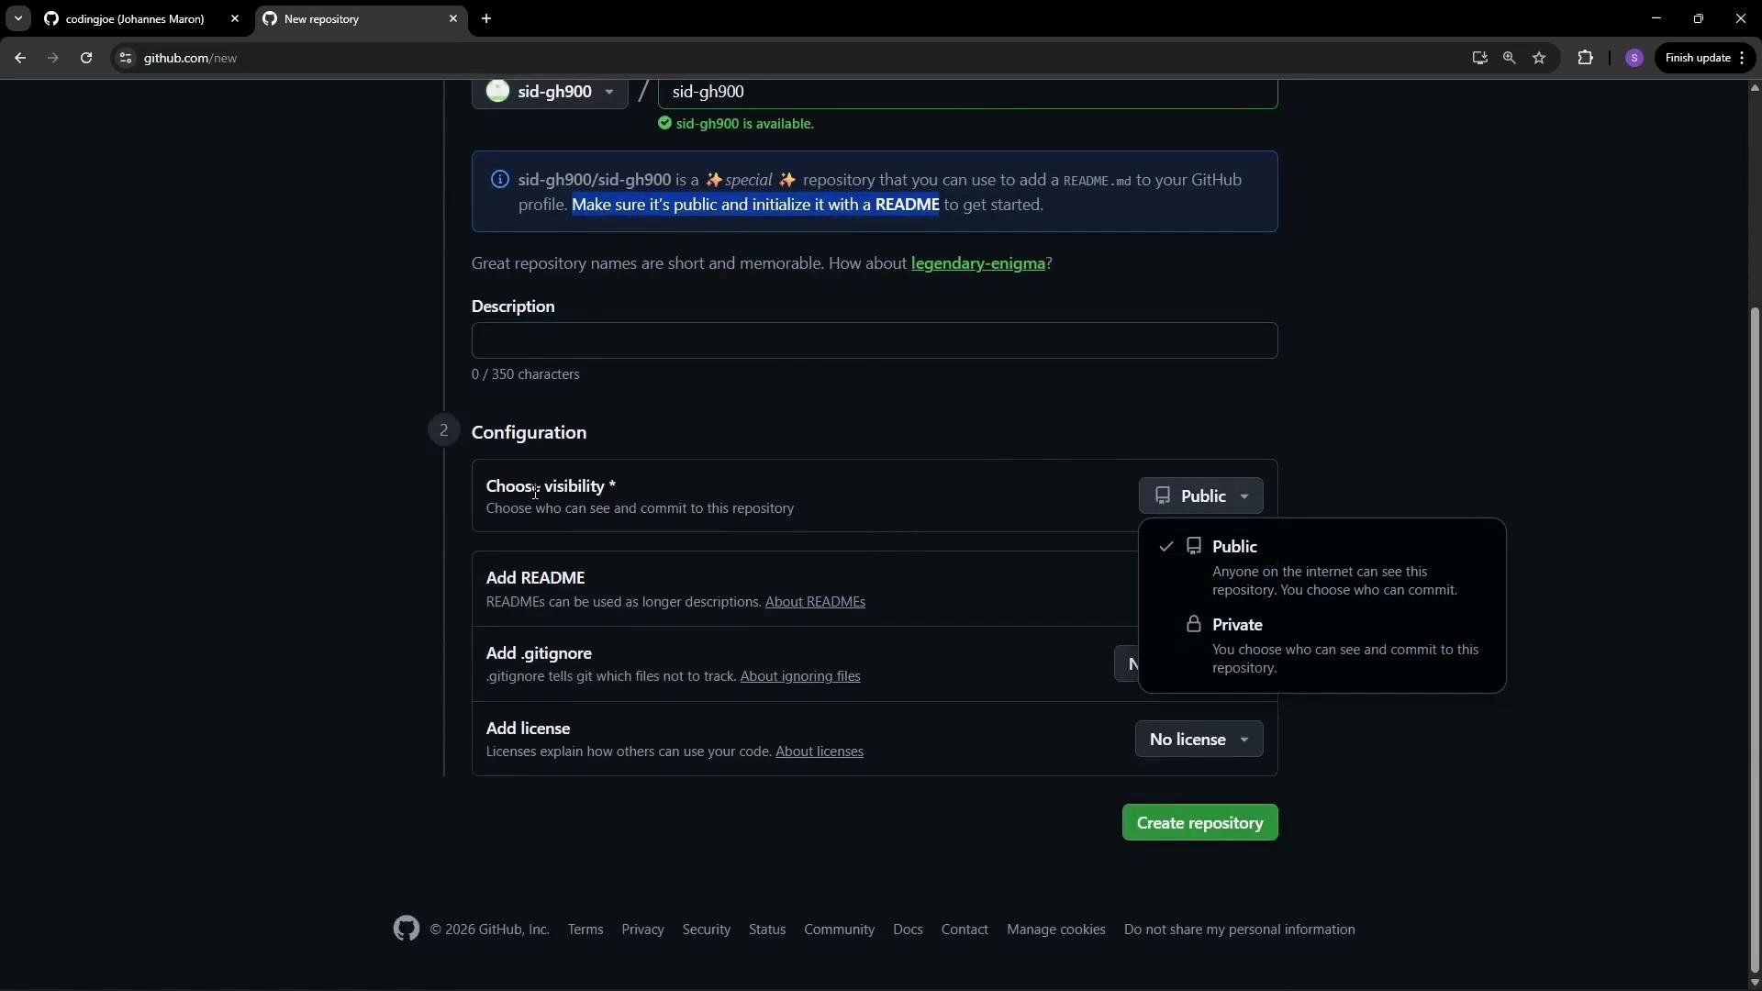1762x991 pixels.
Task: Click the GitHub logo in footer
Action: point(407,929)
